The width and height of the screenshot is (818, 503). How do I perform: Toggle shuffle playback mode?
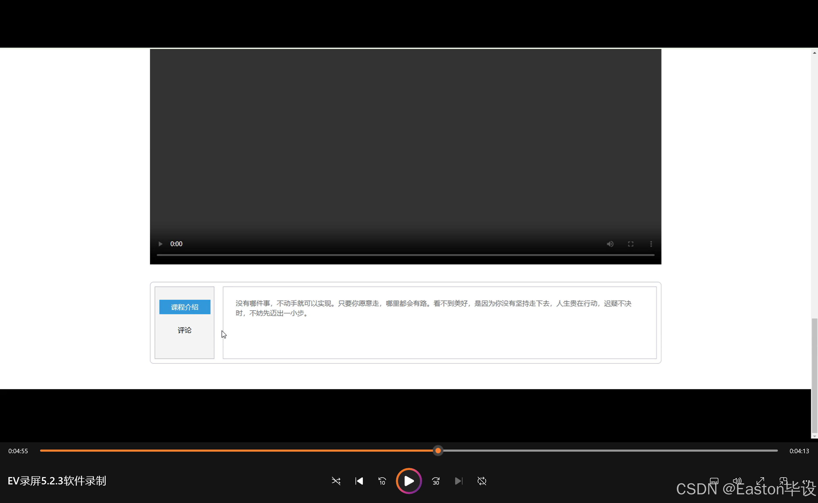[336, 481]
